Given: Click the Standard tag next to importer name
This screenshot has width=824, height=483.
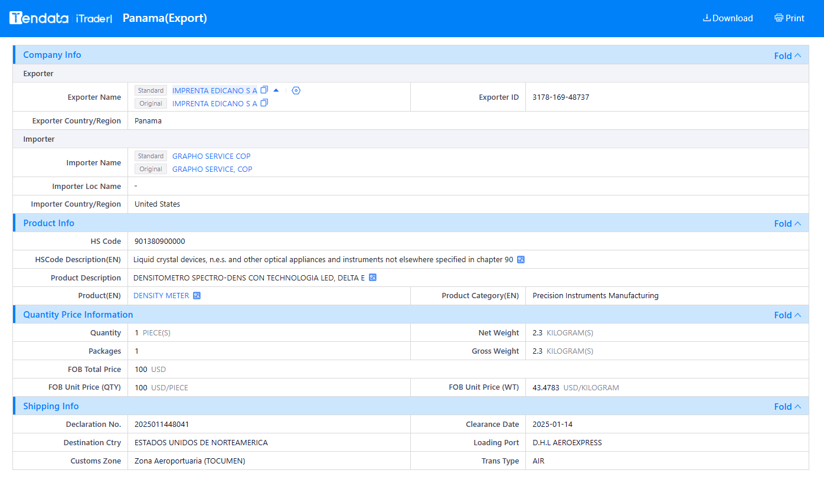Looking at the screenshot, I should pos(151,156).
